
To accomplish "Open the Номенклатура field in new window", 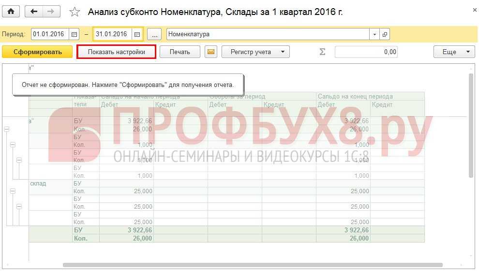I will 385,34.
